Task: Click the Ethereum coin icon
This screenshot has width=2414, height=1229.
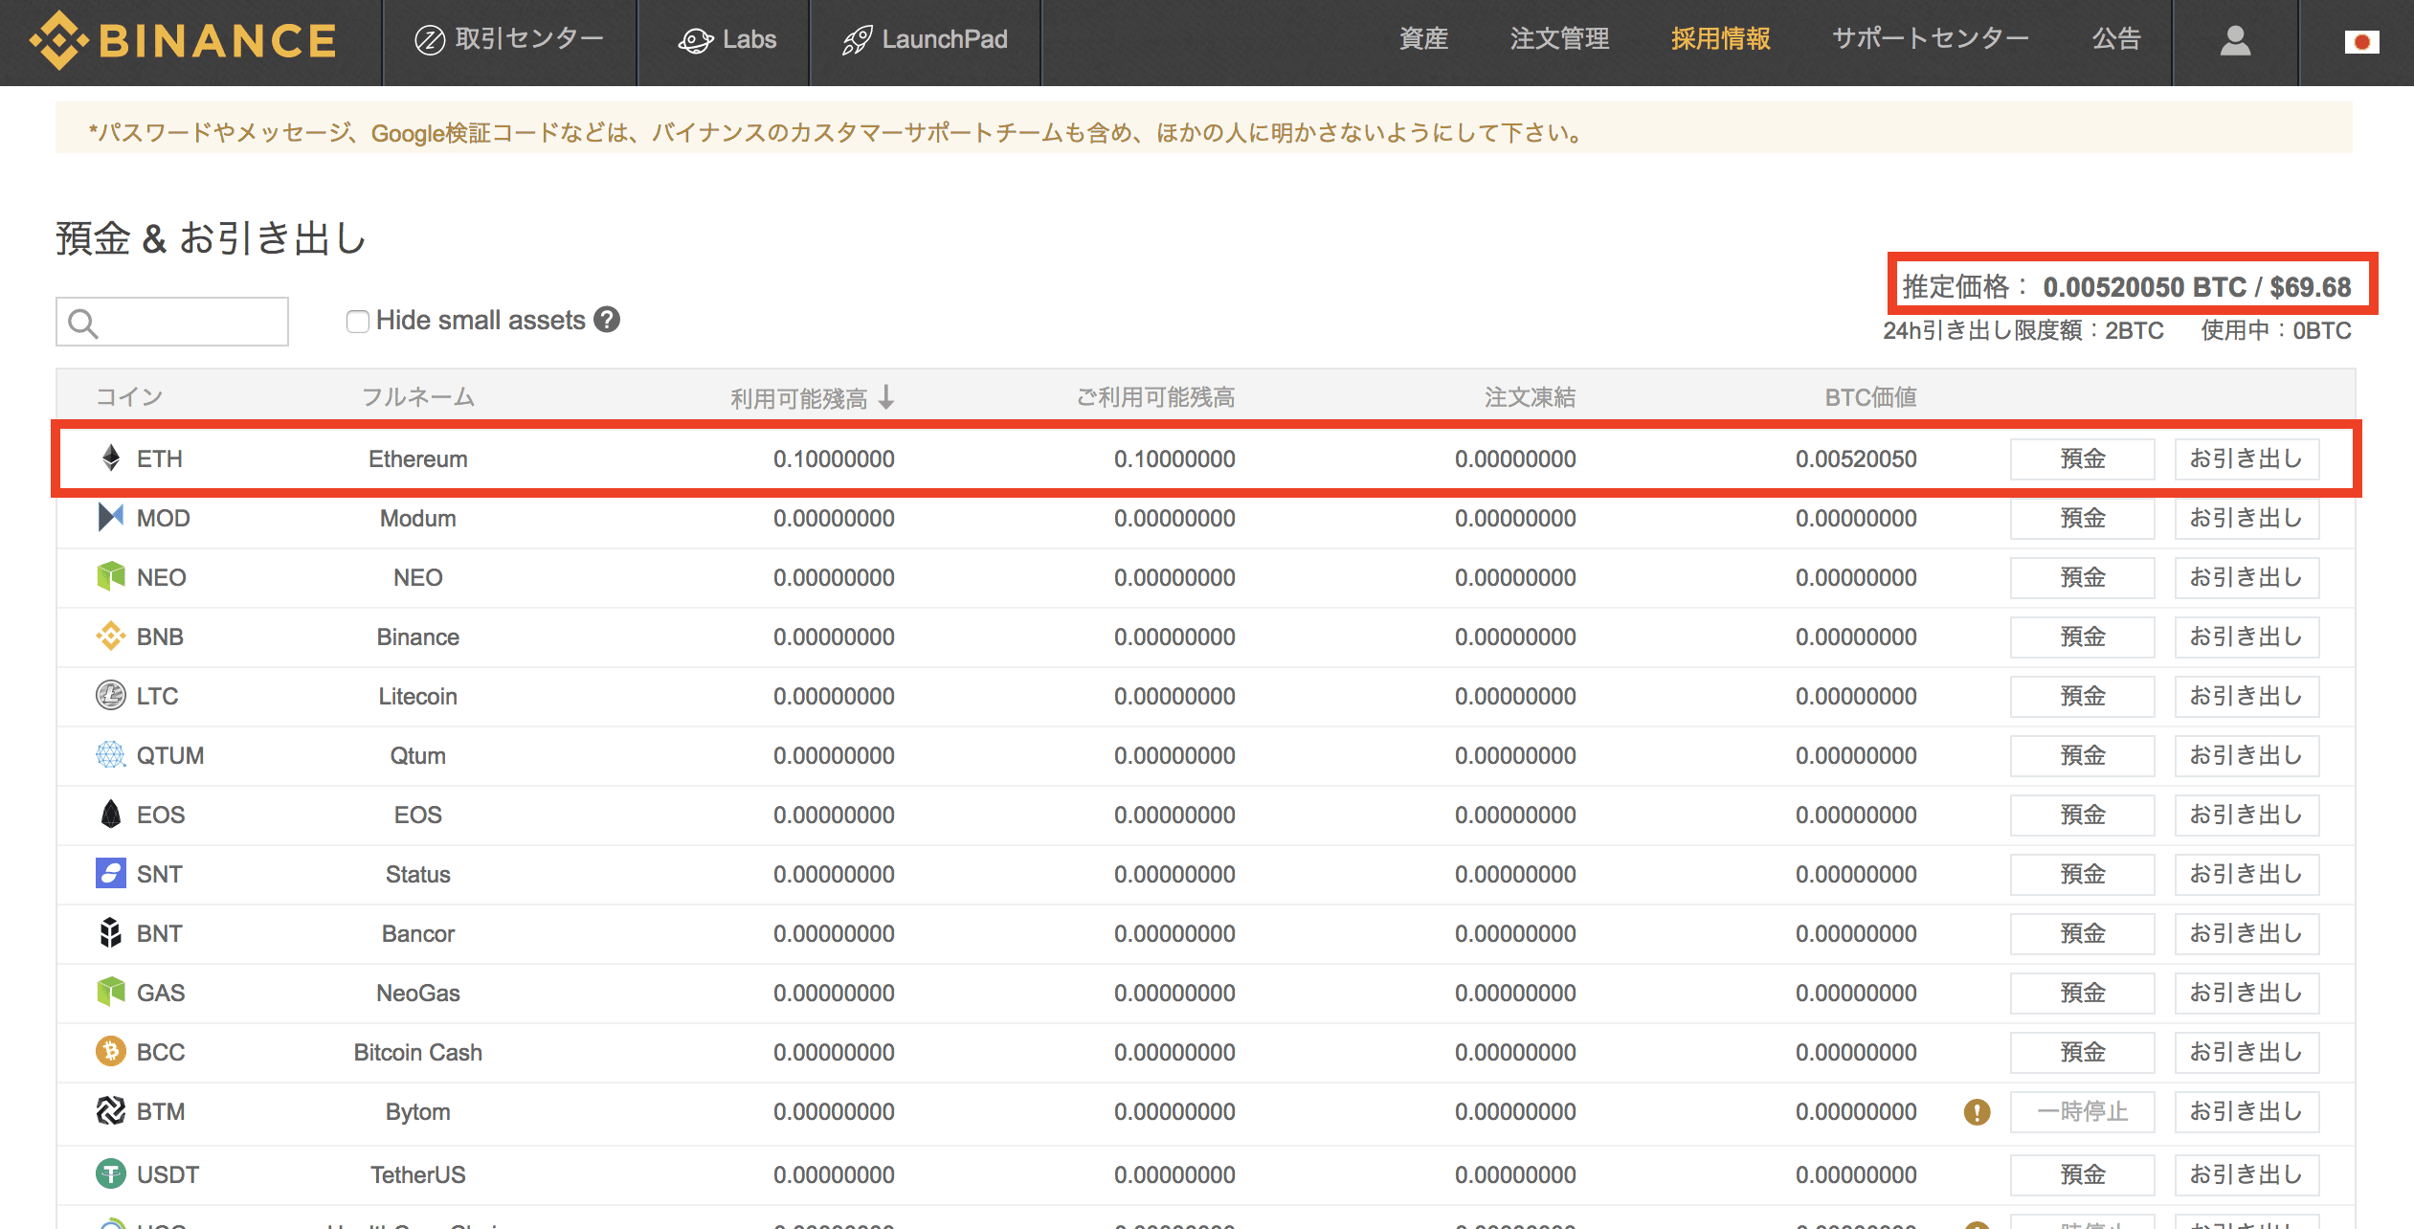Action: tap(111, 458)
